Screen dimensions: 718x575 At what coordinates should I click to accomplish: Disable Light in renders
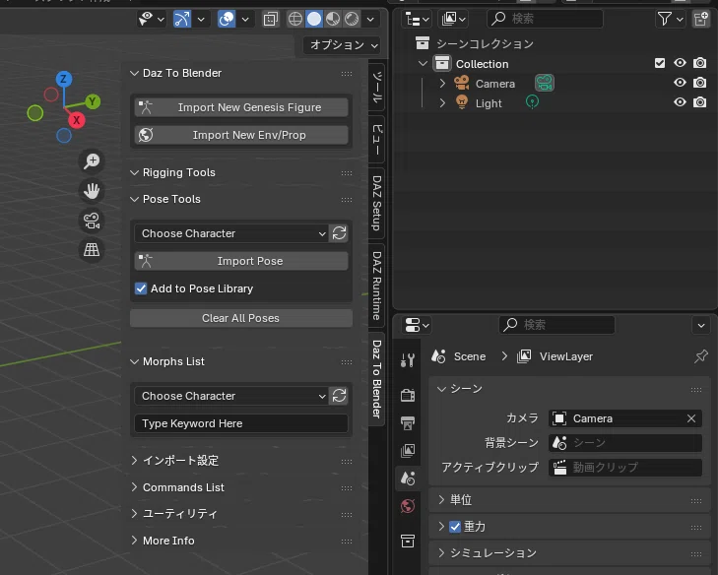(699, 102)
